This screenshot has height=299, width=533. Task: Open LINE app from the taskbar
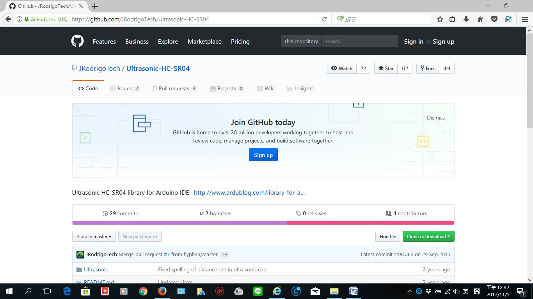(x=258, y=291)
